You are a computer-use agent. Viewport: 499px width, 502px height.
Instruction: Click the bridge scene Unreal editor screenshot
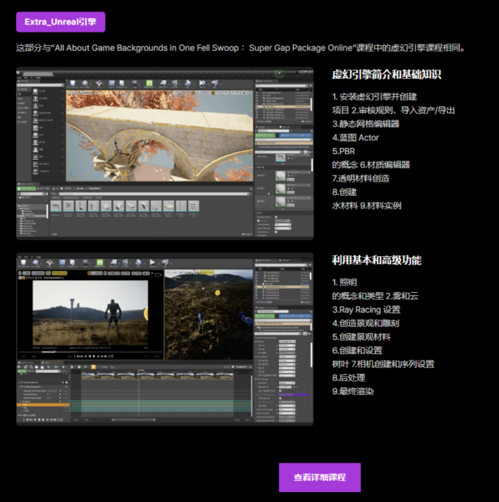coord(165,153)
